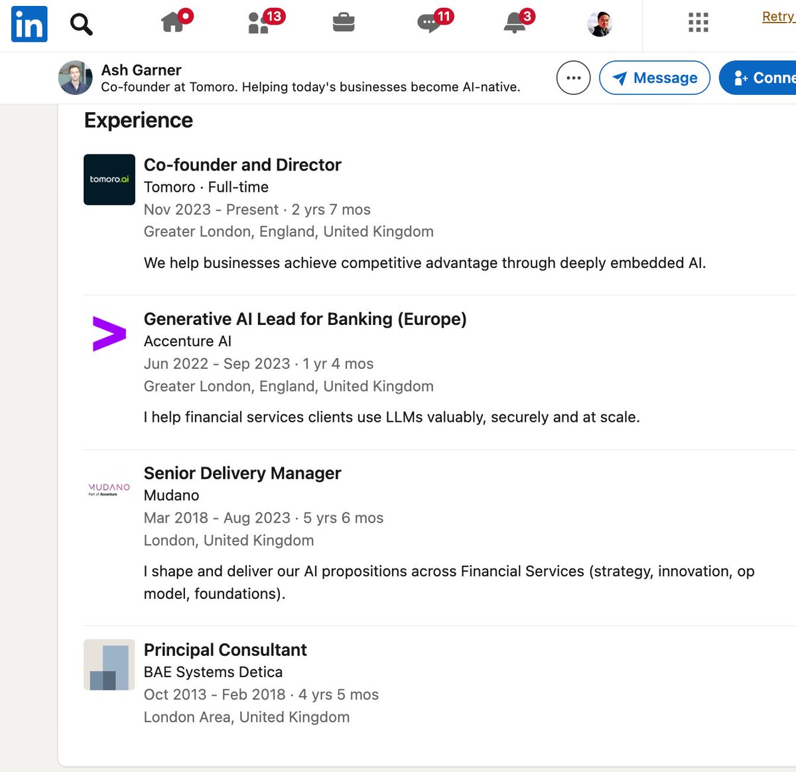Click Mar 2018 - Aug 2023 date range
The image size is (796, 772).
[217, 518]
